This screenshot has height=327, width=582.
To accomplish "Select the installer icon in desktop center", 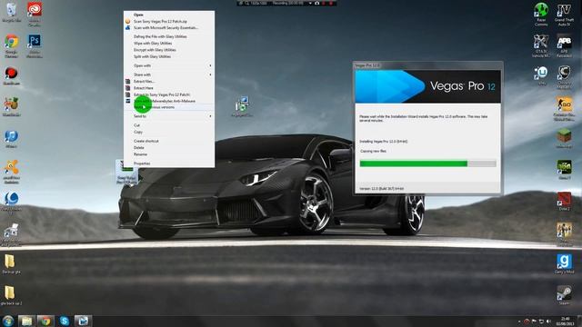I will pos(242,107).
